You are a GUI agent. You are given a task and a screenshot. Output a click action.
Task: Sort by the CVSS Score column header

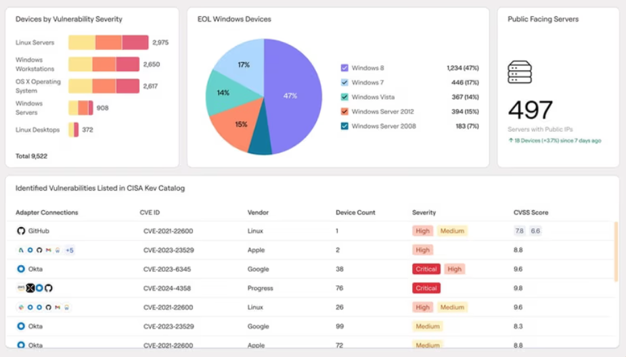[x=531, y=212]
